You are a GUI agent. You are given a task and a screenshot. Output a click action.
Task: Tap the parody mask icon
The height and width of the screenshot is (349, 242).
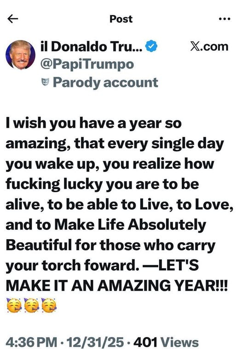point(45,82)
